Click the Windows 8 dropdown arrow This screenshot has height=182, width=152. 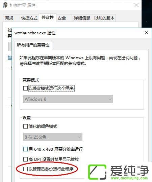point(110,99)
